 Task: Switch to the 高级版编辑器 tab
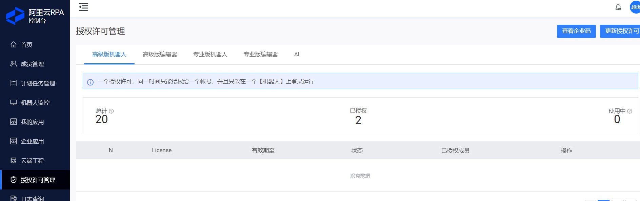(x=160, y=54)
